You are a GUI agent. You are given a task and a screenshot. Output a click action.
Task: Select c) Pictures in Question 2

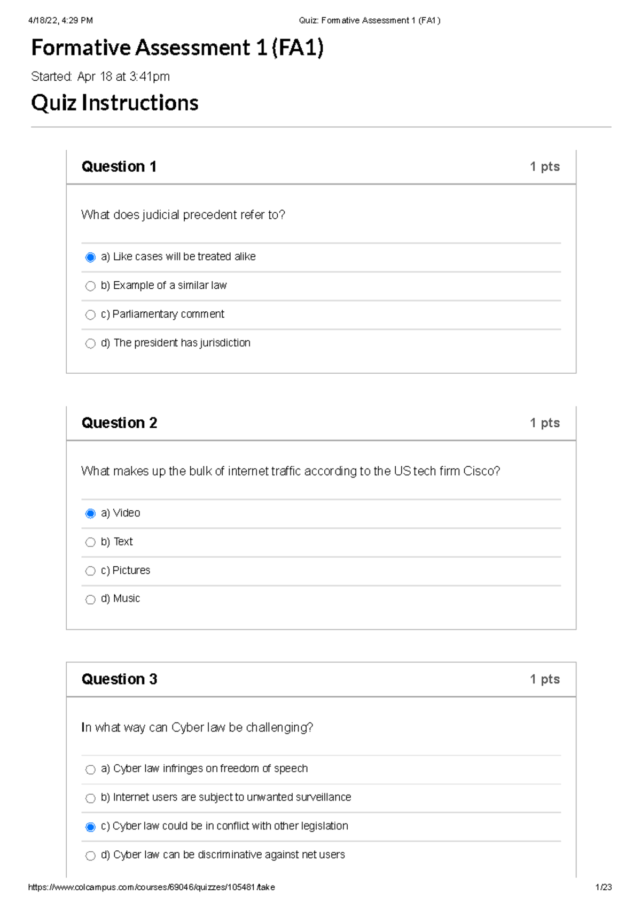pos(90,571)
